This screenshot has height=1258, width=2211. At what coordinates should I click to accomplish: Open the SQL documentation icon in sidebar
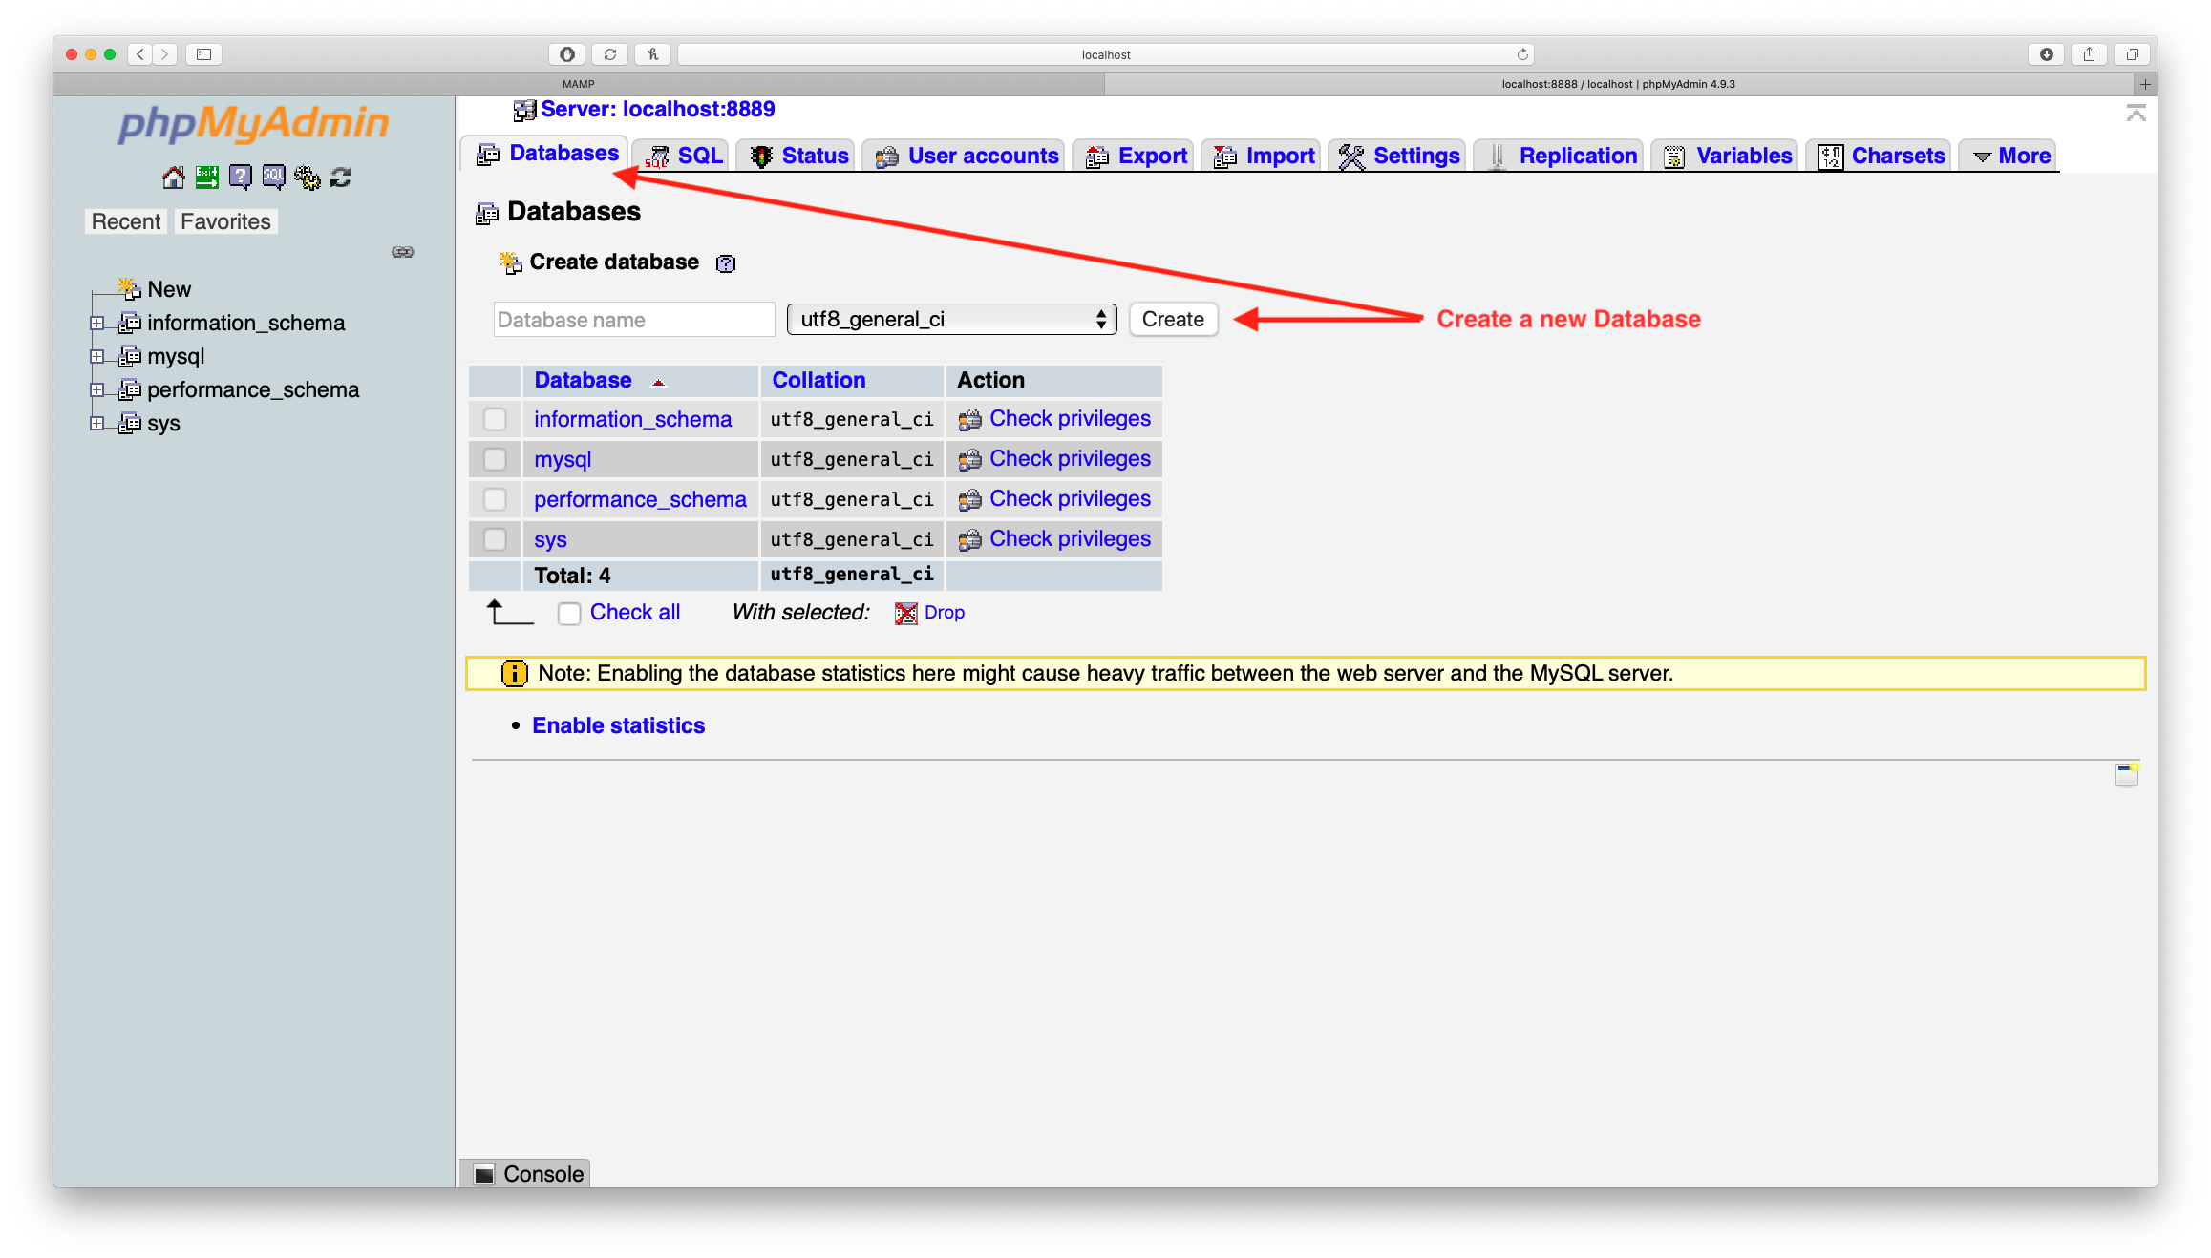274,178
